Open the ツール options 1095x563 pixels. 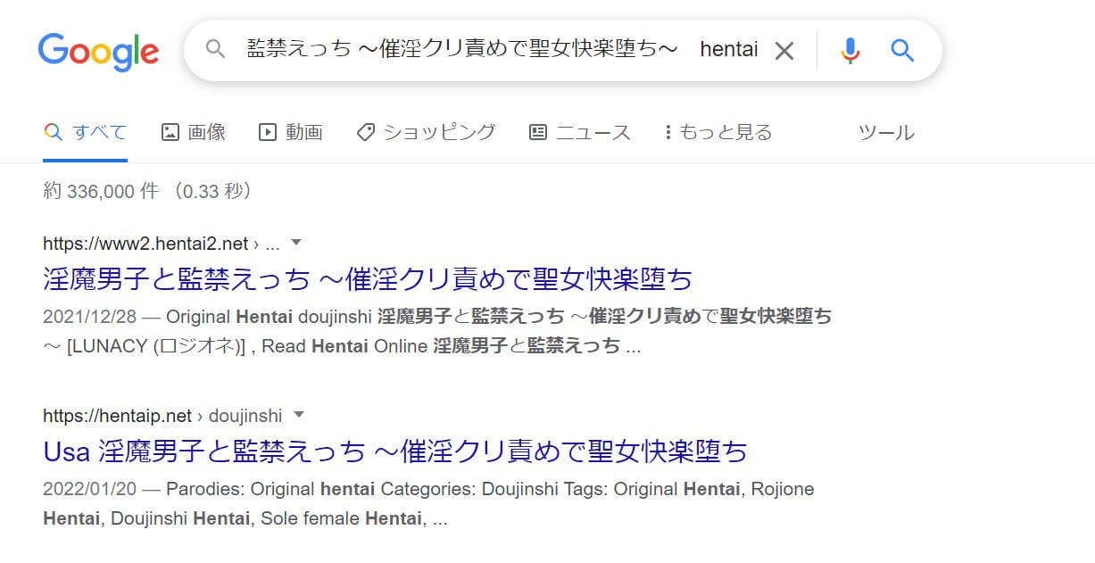click(886, 133)
